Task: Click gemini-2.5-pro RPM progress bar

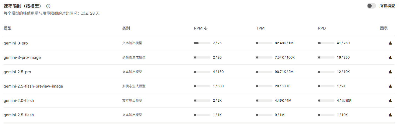Action: (202, 72)
